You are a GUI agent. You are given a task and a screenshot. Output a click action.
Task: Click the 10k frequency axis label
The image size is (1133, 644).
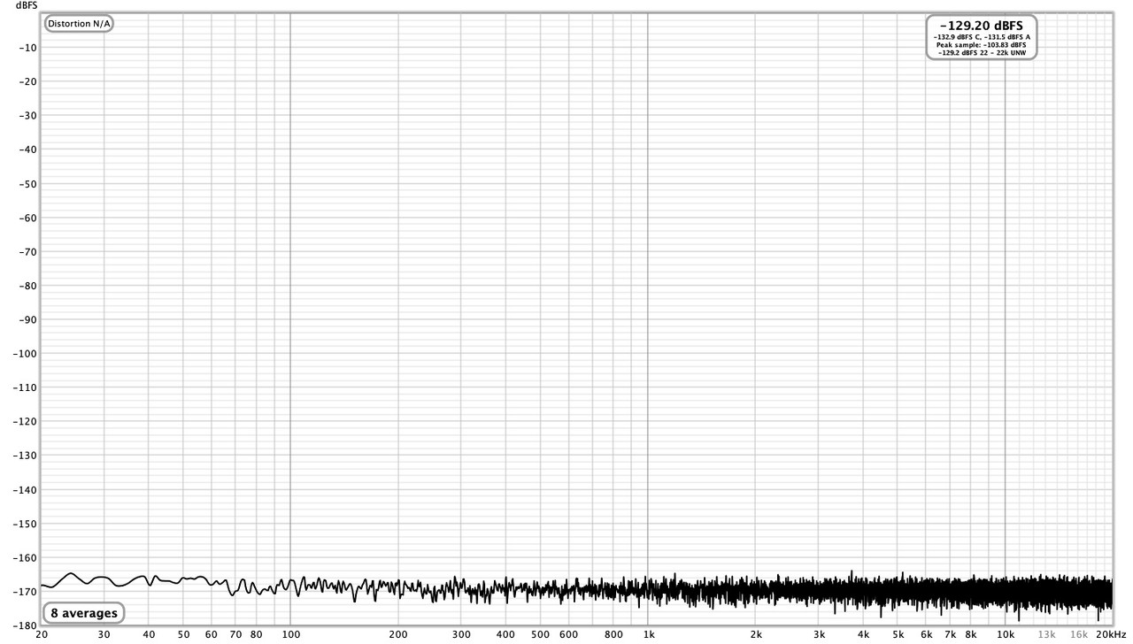pyautogui.click(x=1005, y=634)
